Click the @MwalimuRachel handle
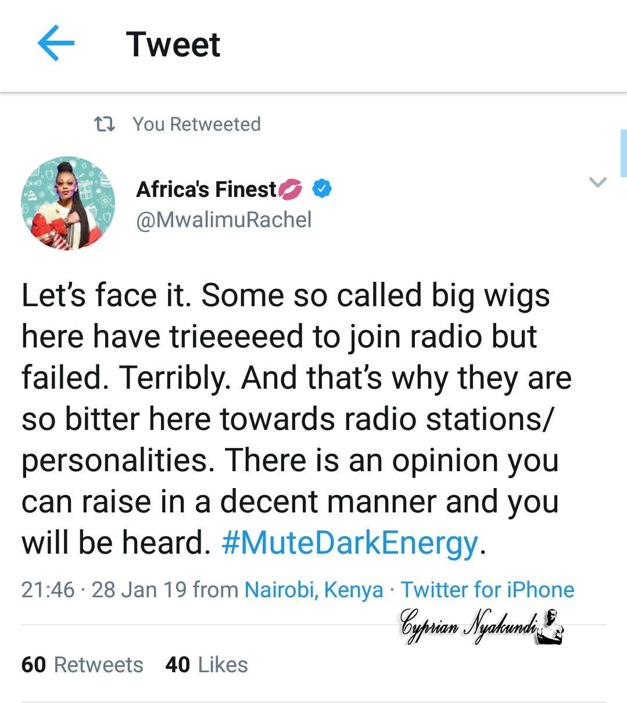This screenshot has width=627, height=703. click(x=224, y=220)
